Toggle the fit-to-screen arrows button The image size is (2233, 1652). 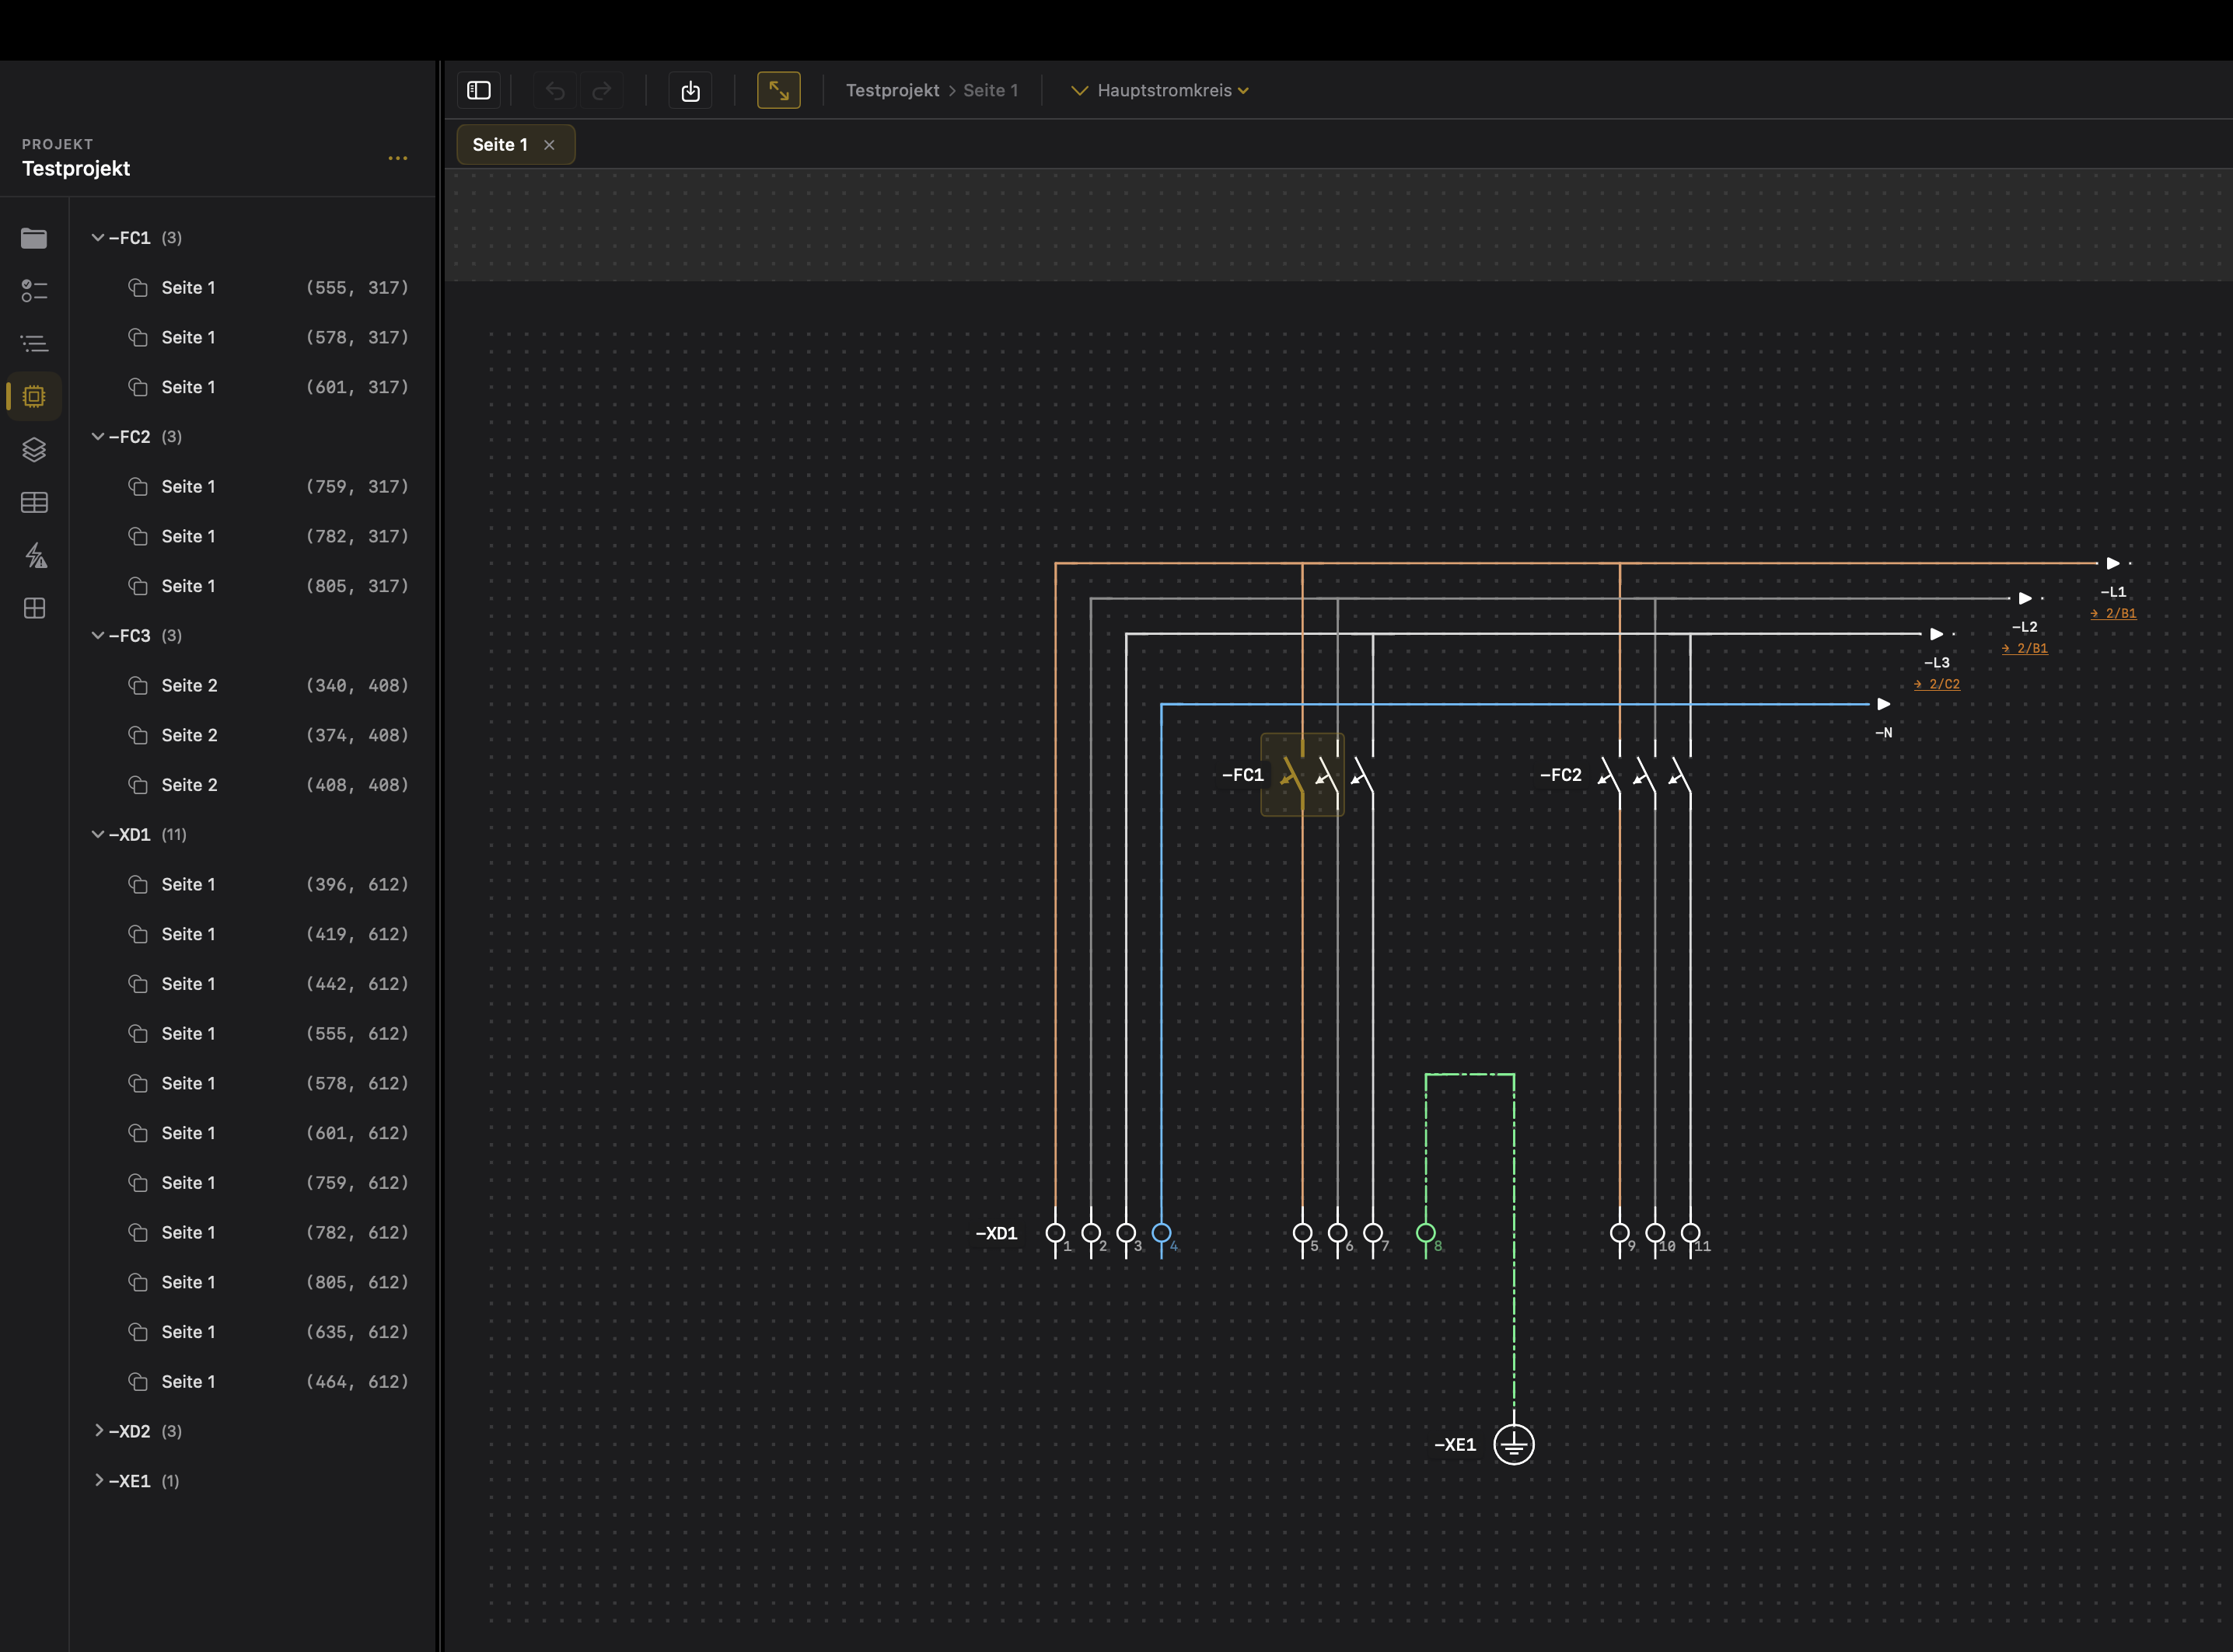click(x=778, y=91)
